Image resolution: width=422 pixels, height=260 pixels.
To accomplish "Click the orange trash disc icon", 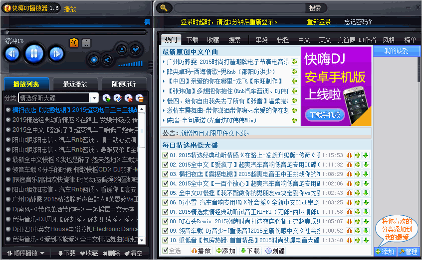I will 139,98.
